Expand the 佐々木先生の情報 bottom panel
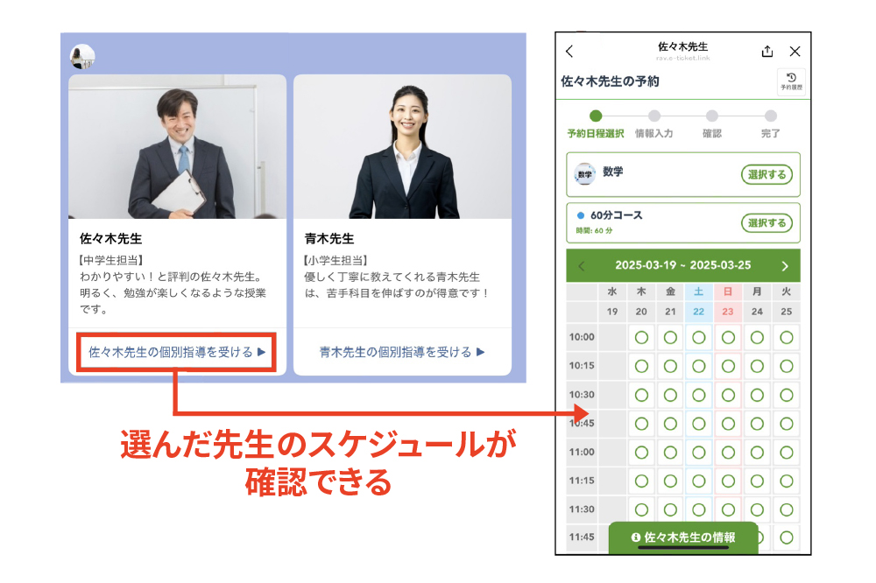The height and width of the screenshot is (583, 876). [x=682, y=537]
